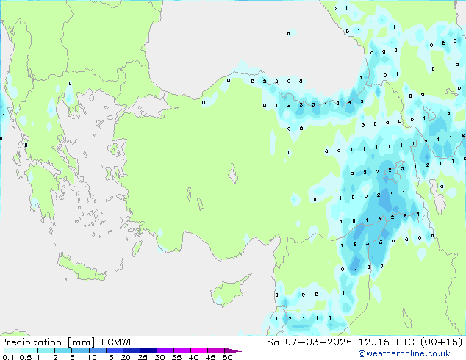466x360 pixels.
Task: Click the 25–30 mm navy legend swatch
Action: click(148, 350)
